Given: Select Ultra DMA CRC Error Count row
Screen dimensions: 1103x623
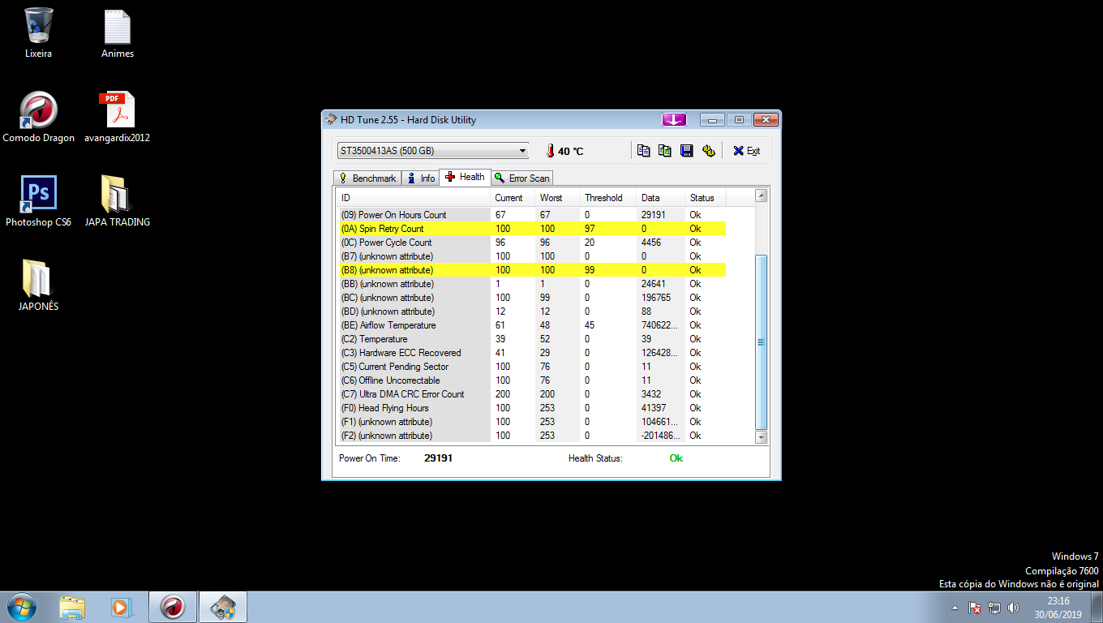Looking at the screenshot, I should (531, 394).
